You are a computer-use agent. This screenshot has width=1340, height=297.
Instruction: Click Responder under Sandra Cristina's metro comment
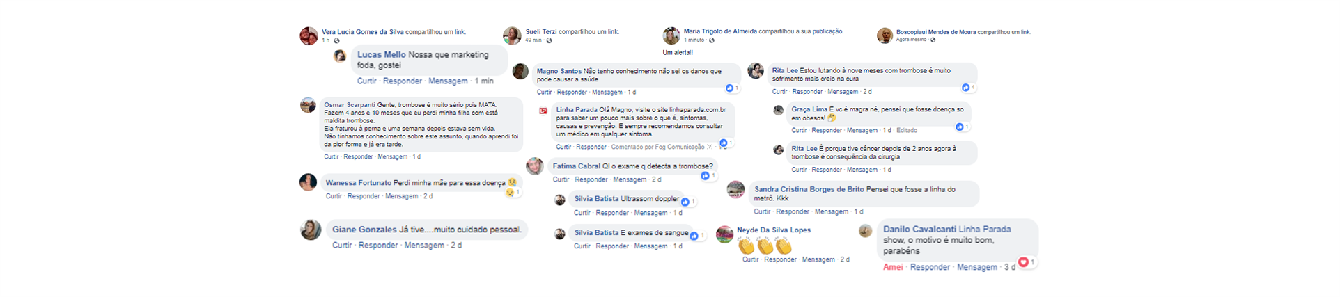793,211
